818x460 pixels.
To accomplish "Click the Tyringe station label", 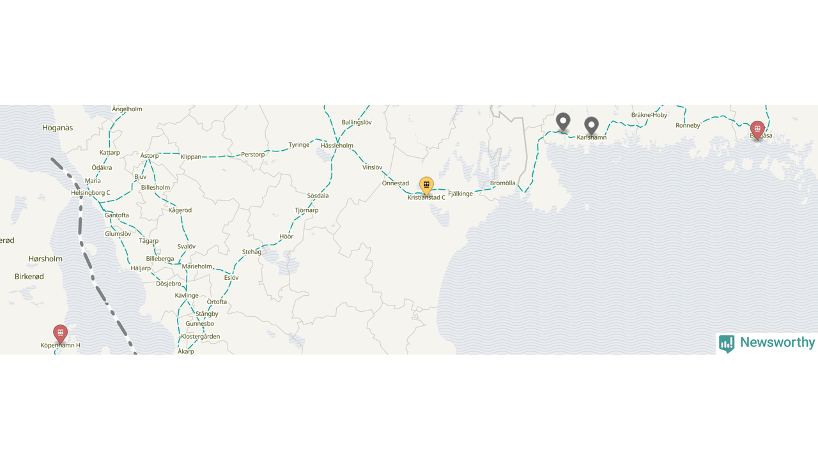I will [x=299, y=145].
